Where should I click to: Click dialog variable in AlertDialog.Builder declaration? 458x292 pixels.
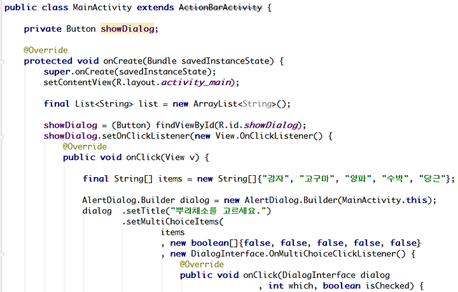(195, 200)
